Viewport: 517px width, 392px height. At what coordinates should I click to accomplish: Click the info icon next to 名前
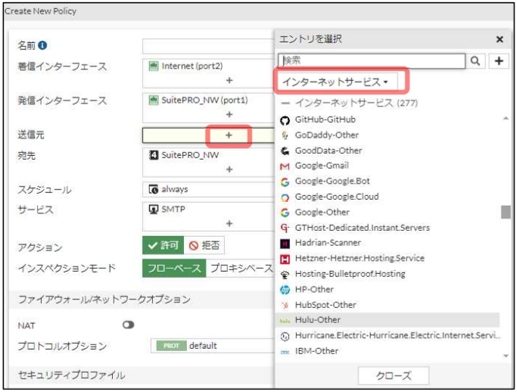[x=42, y=46]
